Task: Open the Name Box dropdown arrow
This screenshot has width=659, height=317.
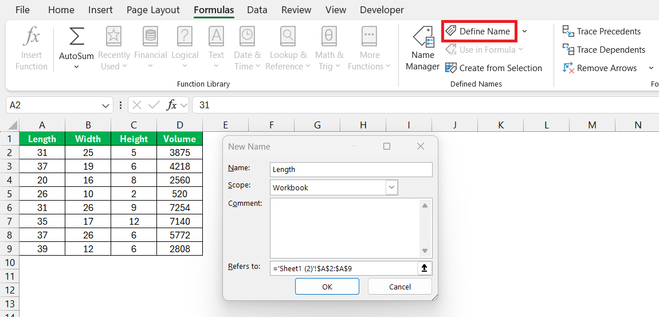Action: pyautogui.click(x=105, y=105)
